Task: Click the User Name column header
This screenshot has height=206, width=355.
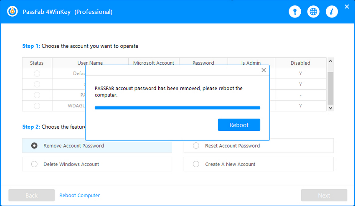Action: click(x=90, y=63)
